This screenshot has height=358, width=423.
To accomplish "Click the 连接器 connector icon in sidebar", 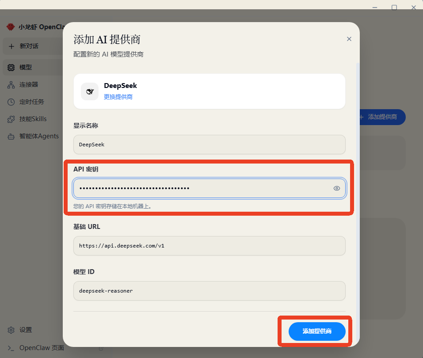I will pos(11,85).
